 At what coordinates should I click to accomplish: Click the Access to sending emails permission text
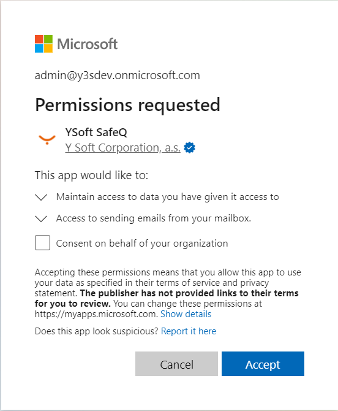[x=154, y=218]
